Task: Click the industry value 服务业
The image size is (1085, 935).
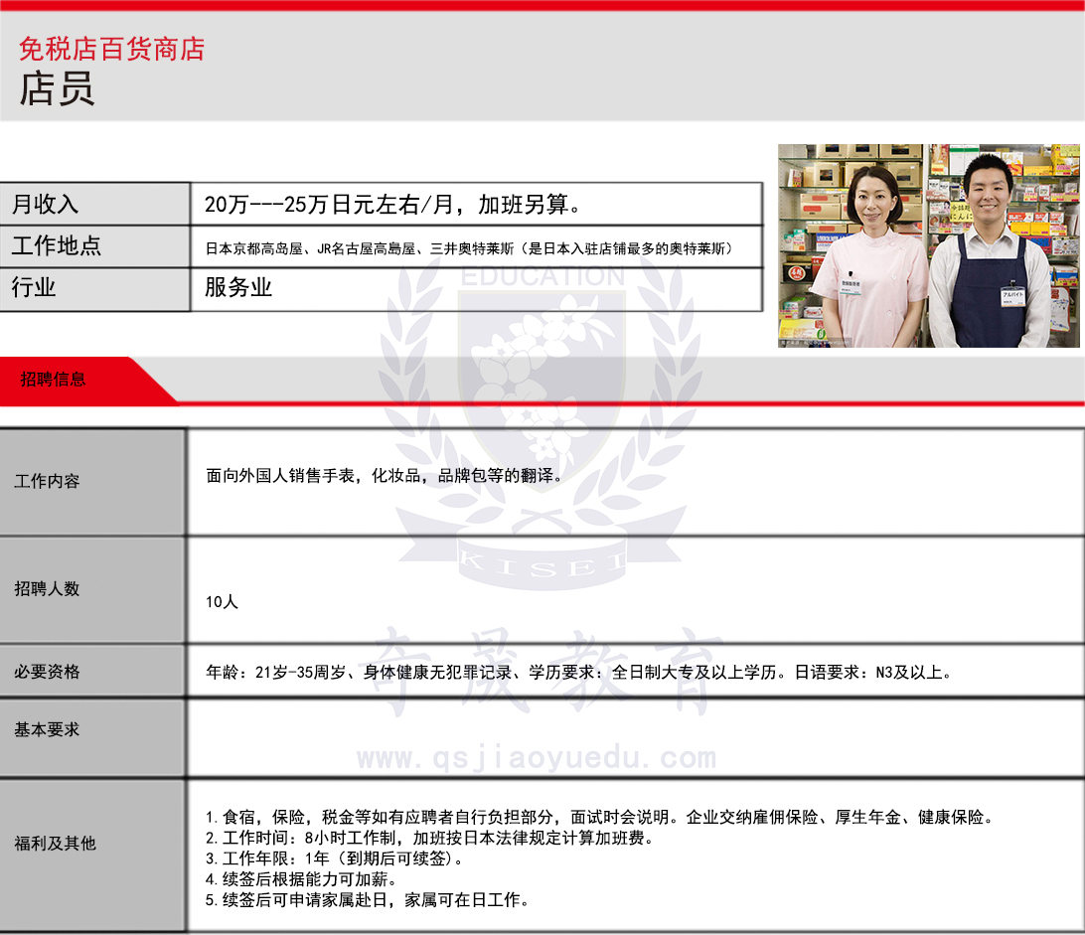Action: (238, 287)
